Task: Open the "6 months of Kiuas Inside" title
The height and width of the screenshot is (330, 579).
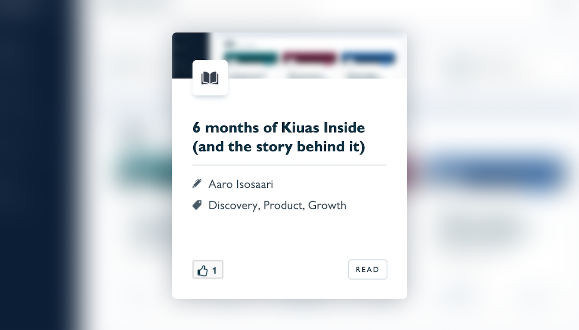Action: pyautogui.click(x=279, y=137)
